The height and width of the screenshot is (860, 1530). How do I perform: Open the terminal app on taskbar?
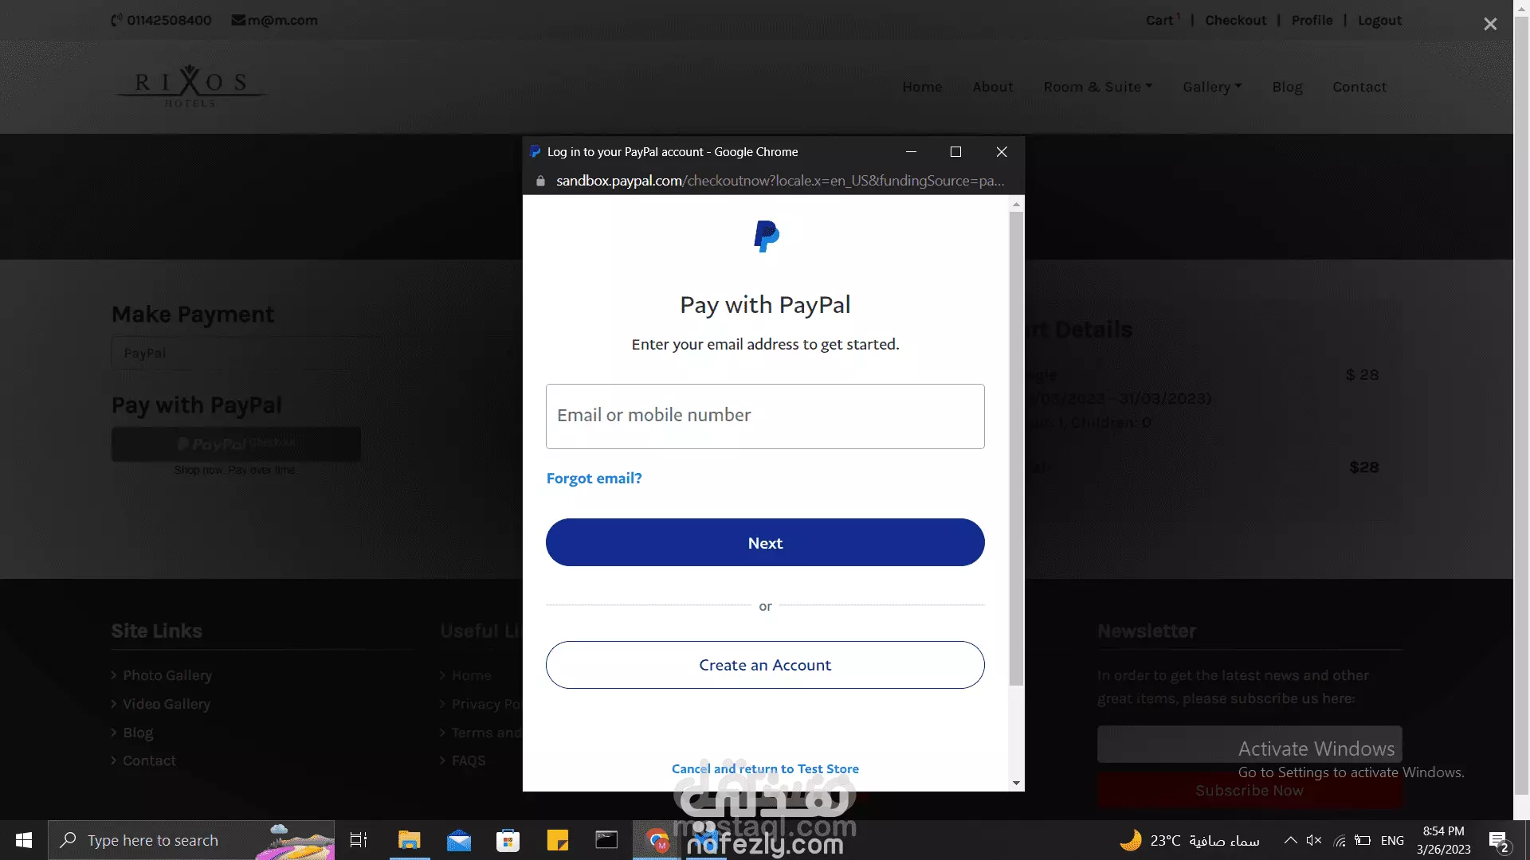606,840
